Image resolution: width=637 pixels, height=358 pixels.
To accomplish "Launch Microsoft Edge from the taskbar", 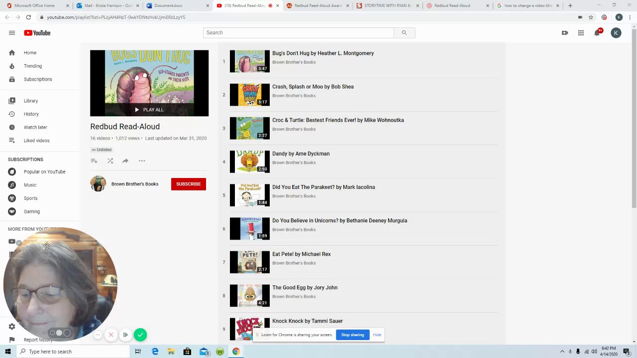I will 155,352.
